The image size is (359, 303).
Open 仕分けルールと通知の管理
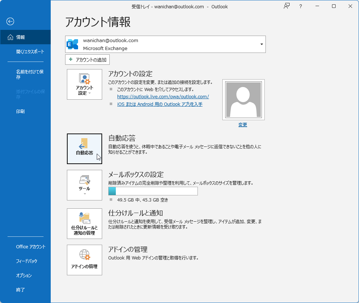(x=85, y=224)
